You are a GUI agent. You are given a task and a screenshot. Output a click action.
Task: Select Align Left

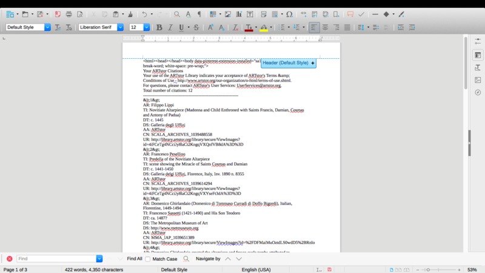[313, 27]
